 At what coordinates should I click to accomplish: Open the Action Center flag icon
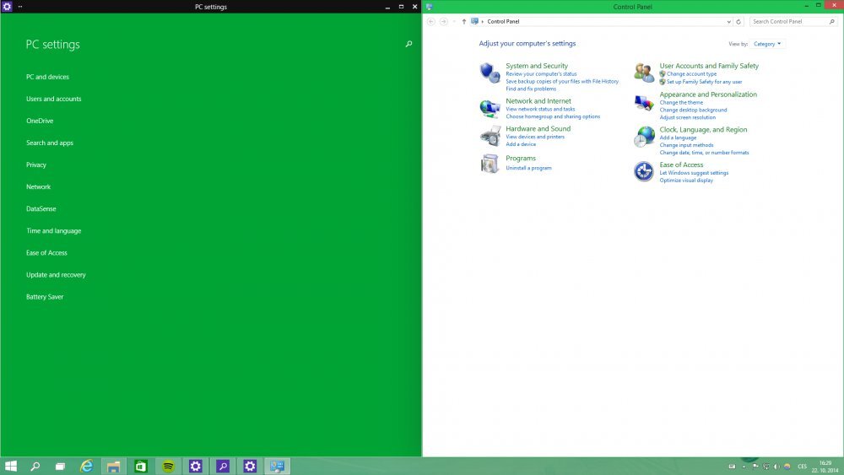(x=755, y=467)
